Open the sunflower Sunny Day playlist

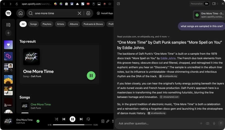point(8,79)
